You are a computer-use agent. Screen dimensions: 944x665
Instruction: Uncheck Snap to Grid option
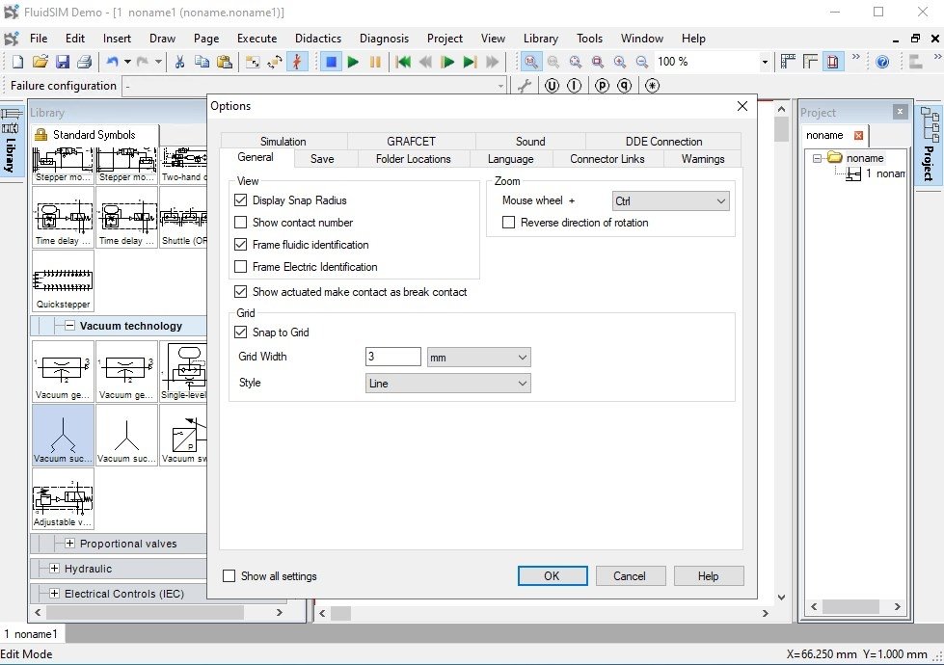pyautogui.click(x=240, y=332)
